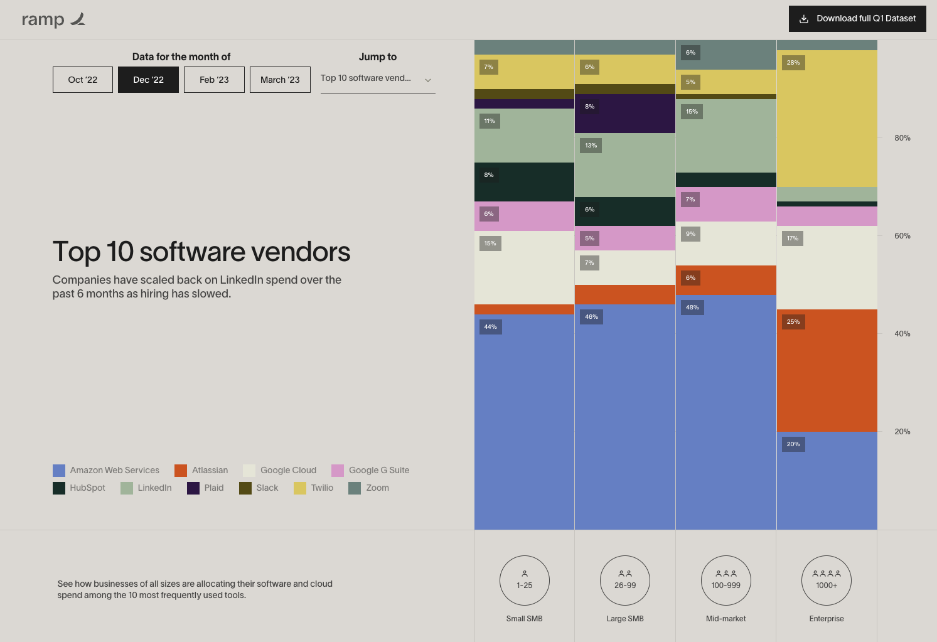Click the Ramp logo
The width and height of the screenshot is (937, 642).
click(x=53, y=19)
